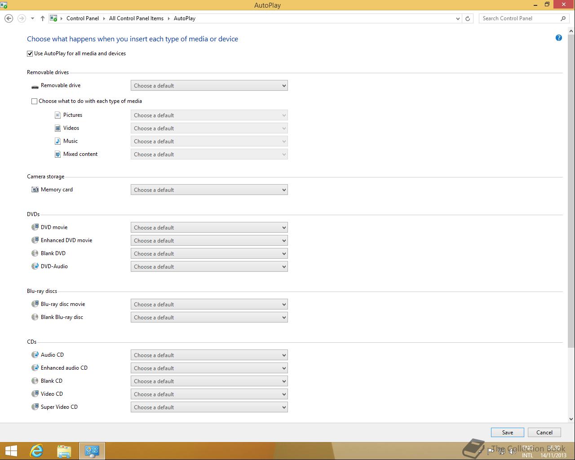The width and height of the screenshot is (575, 460).
Task: Go back with the Back arrow
Action: pos(9,18)
